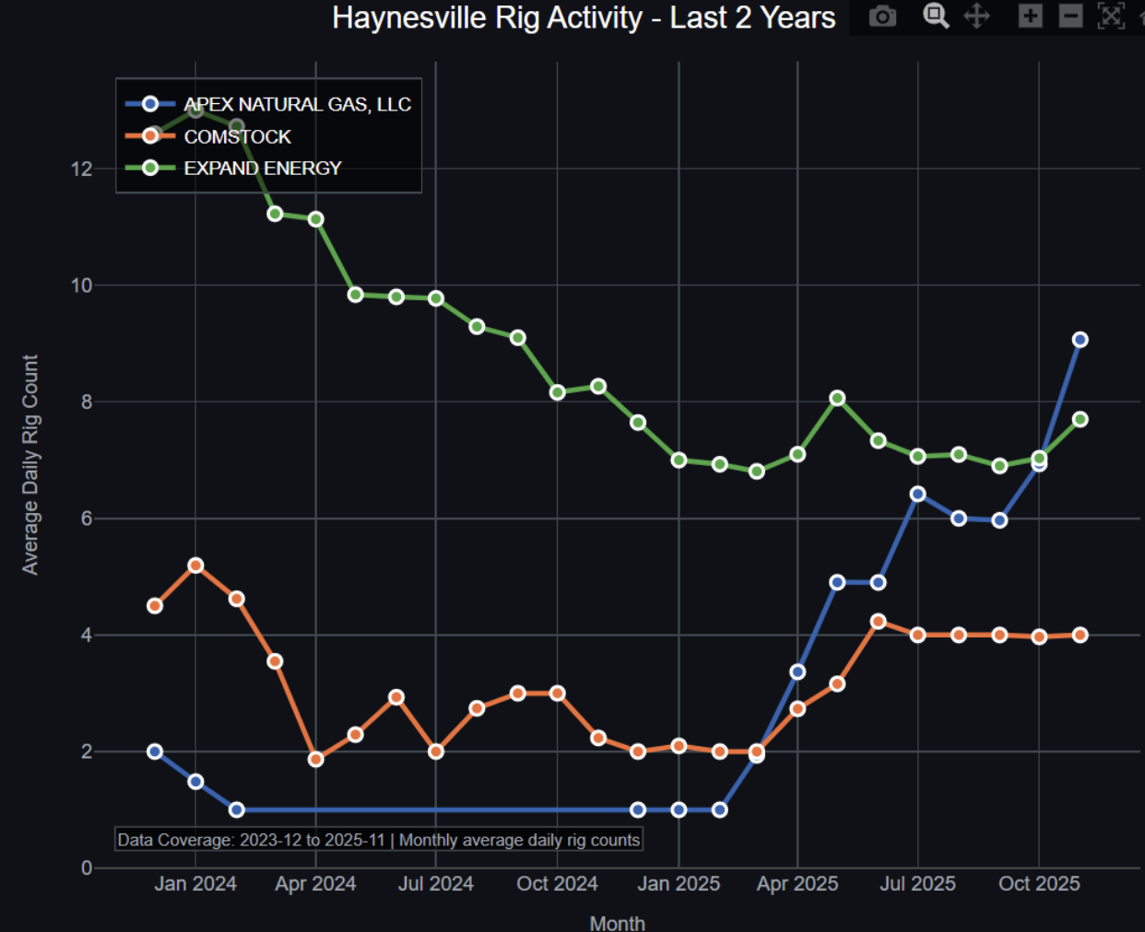Click the Zoom In plus icon

click(x=1030, y=17)
